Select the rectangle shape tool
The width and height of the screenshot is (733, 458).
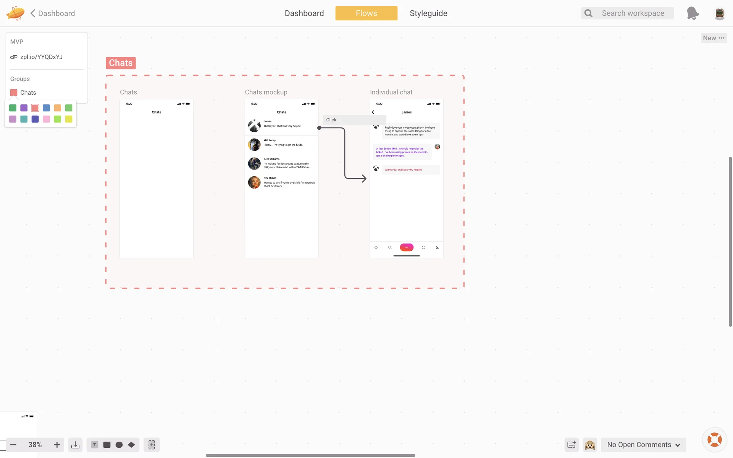pos(107,445)
